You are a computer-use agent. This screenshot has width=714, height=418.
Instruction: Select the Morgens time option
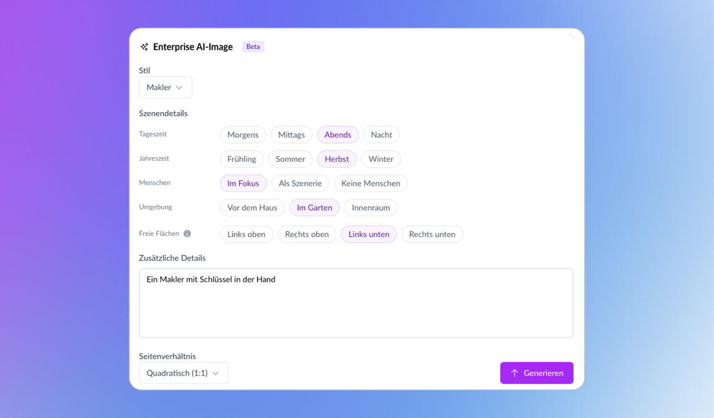coord(243,134)
